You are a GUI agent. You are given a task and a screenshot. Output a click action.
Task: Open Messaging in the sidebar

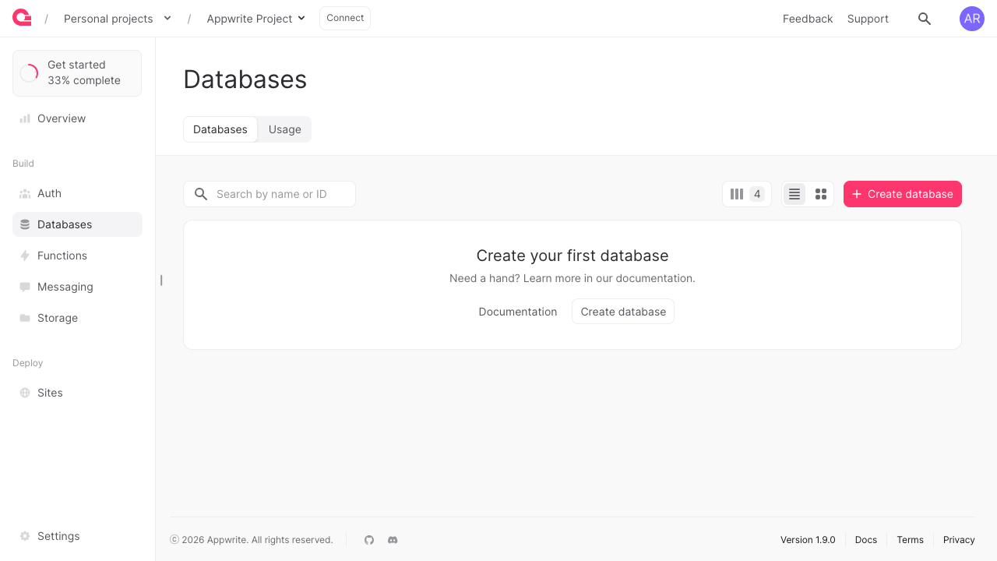77,287
